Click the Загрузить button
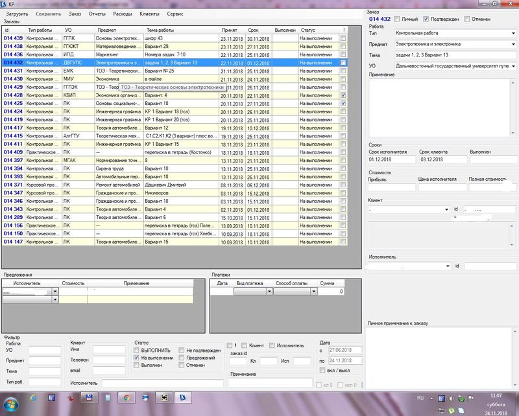 click(x=18, y=13)
